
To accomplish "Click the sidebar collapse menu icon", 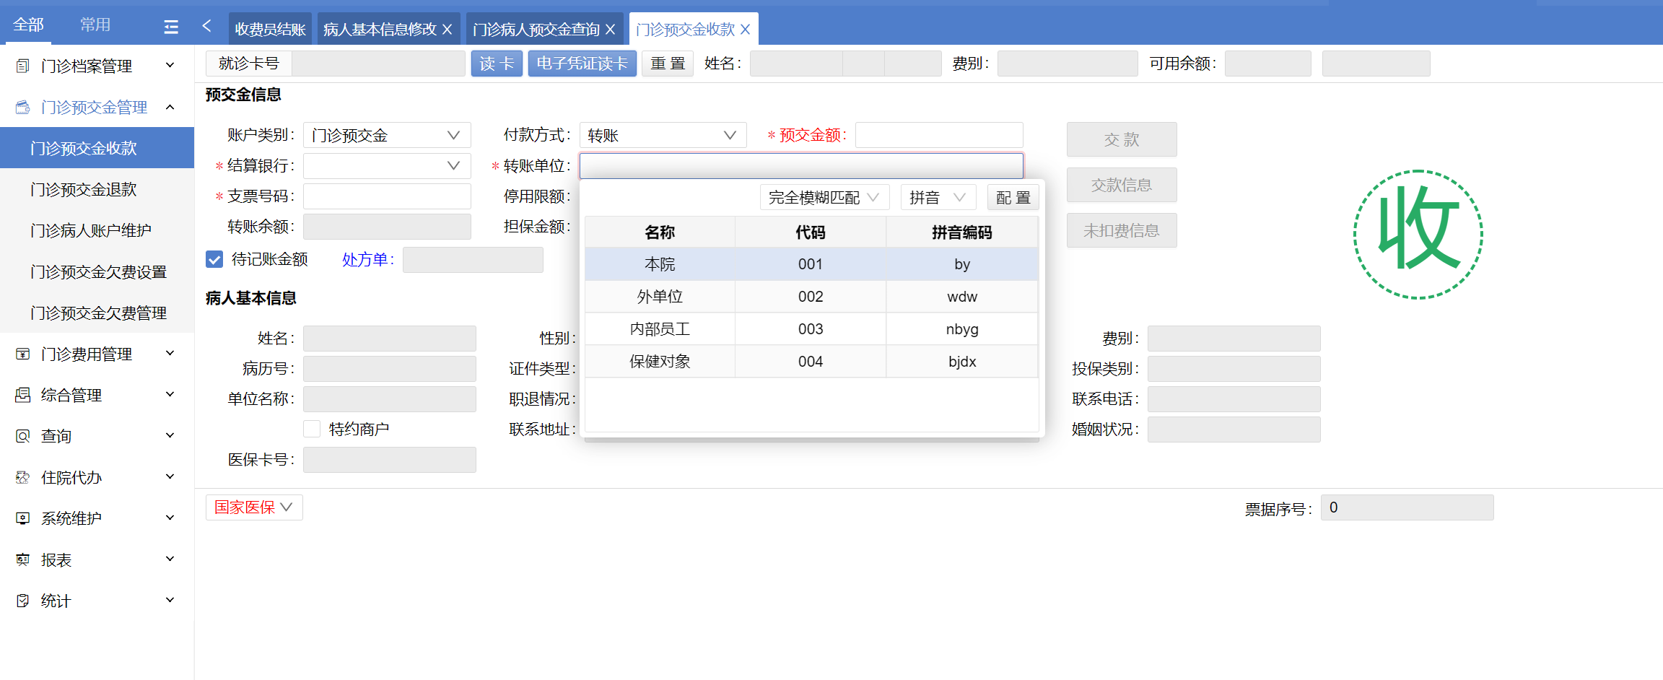I will click(x=171, y=27).
